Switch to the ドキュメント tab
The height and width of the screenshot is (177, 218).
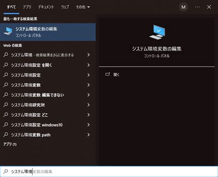pyautogui.click(x=46, y=7)
